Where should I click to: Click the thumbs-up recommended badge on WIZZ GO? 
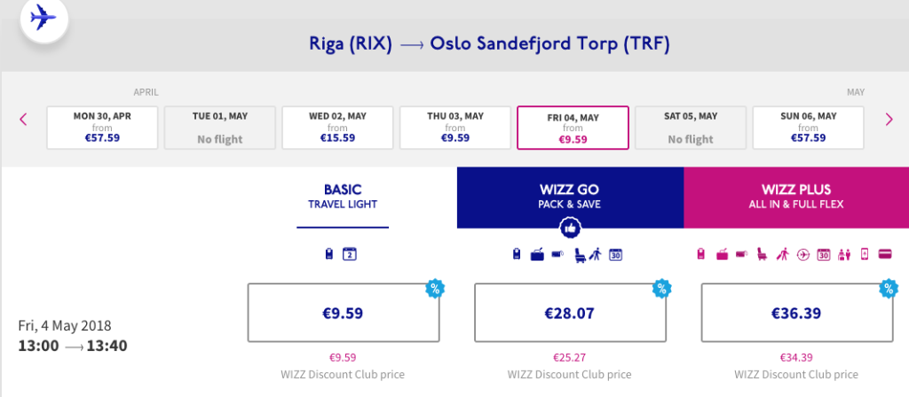570,228
